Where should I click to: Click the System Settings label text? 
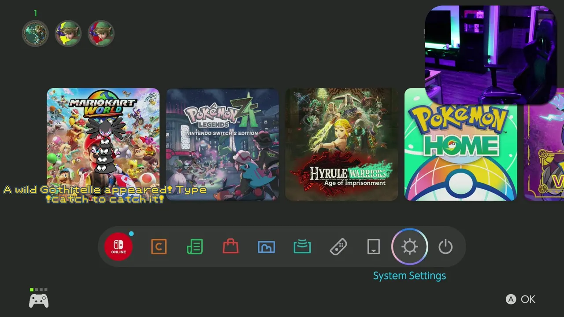409,276
